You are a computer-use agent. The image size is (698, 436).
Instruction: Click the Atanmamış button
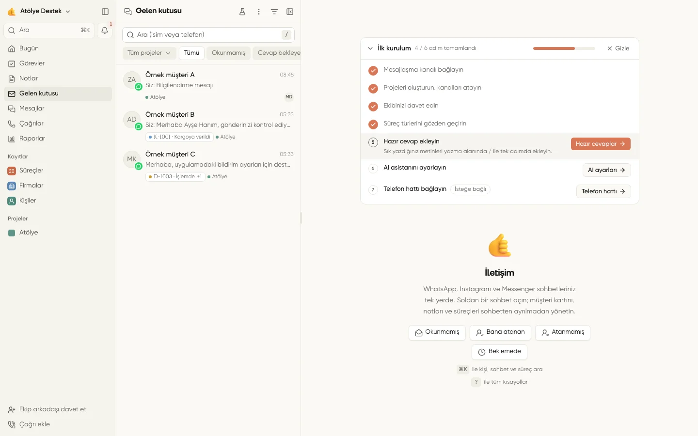coord(563,332)
